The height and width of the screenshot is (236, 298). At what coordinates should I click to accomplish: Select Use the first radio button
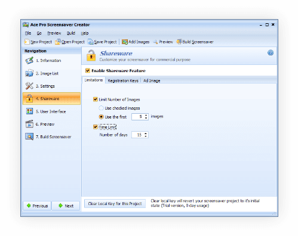[x=101, y=117]
